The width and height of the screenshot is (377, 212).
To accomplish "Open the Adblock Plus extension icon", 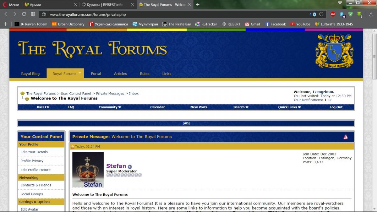I will [x=333, y=14].
